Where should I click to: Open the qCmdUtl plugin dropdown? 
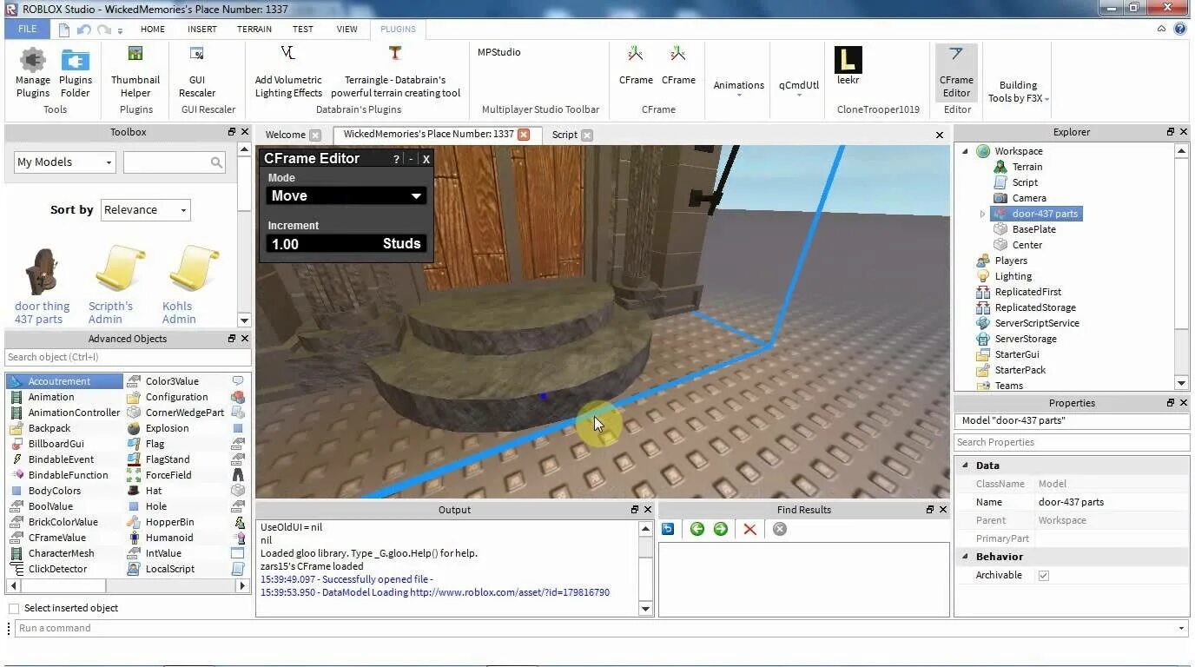pos(799,87)
